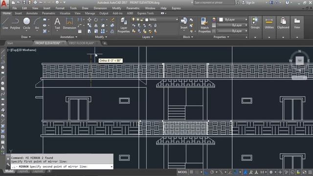This screenshot has width=313, height=176.
Task: Open the WALL layer dropdown
Action: click(x=177, y=20)
